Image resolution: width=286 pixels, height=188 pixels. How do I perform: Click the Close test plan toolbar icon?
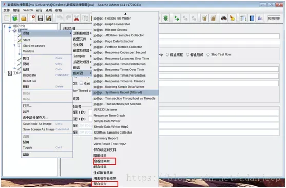pos(32,18)
